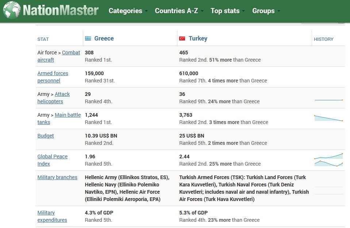Follow the Budget stat link
350x228 pixels.
point(46,136)
